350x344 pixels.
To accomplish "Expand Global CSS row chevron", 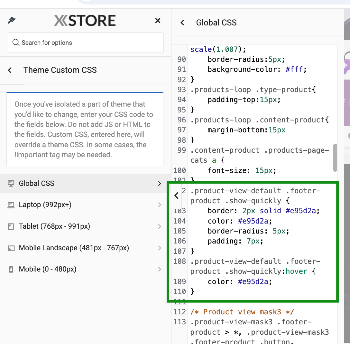I will 159,184.
